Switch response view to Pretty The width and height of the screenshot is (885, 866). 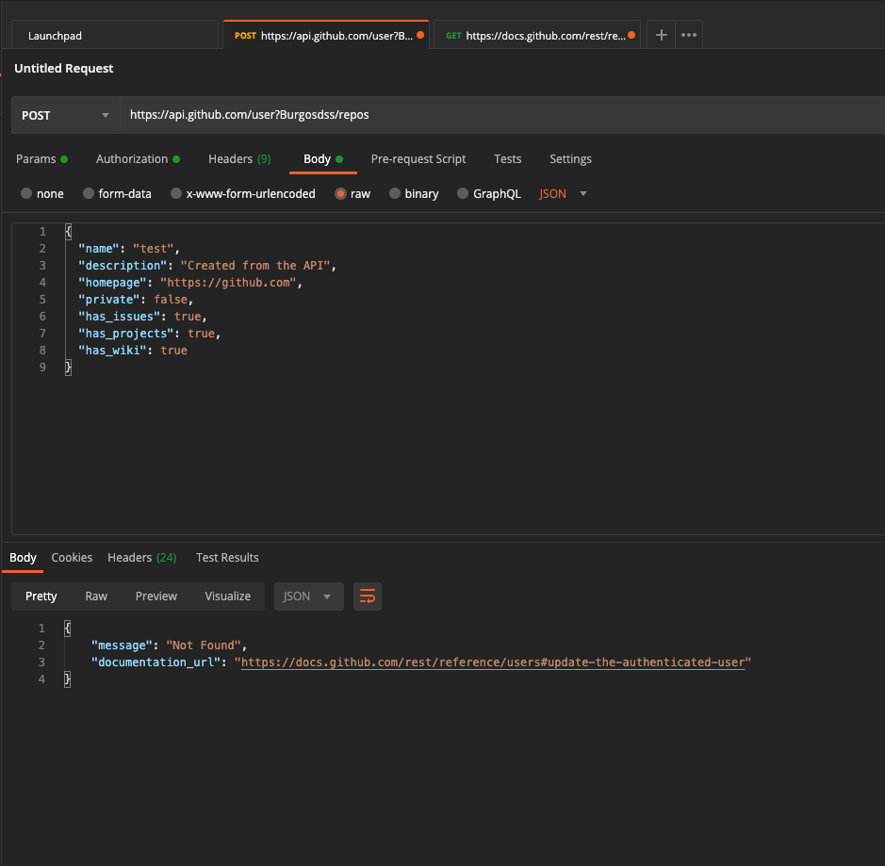[x=41, y=596]
